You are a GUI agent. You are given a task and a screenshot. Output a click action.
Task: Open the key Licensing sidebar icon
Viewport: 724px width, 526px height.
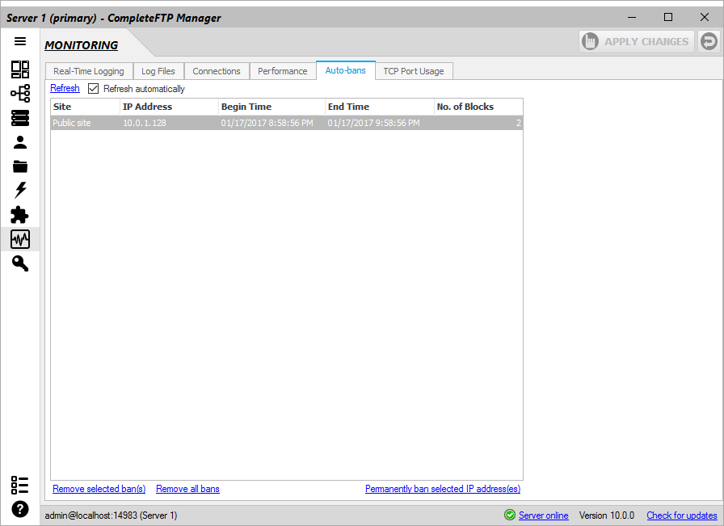(20, 263)
